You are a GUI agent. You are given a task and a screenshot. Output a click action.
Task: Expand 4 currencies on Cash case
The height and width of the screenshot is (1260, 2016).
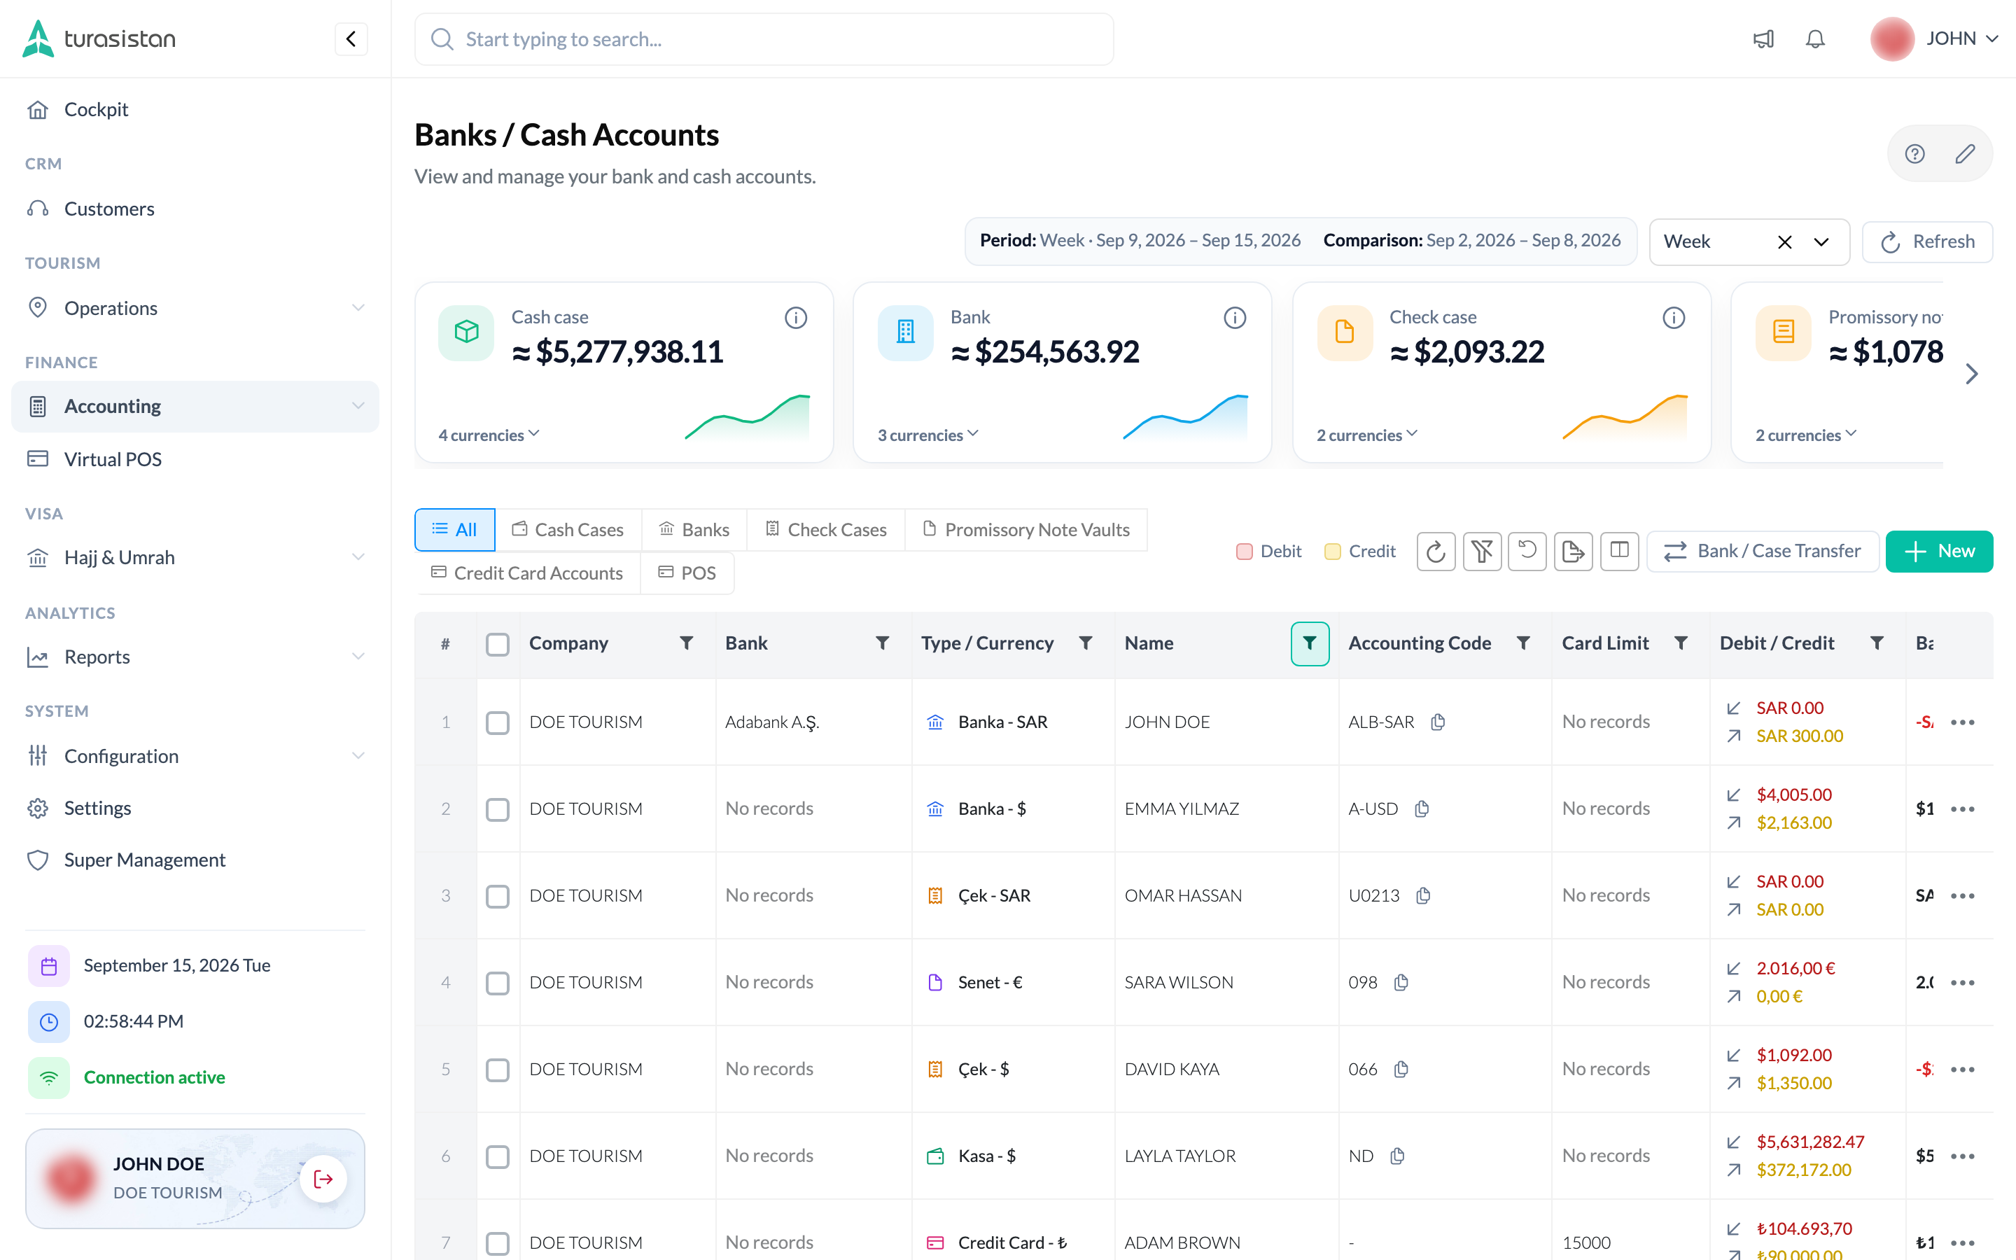[x=489, y=435]
